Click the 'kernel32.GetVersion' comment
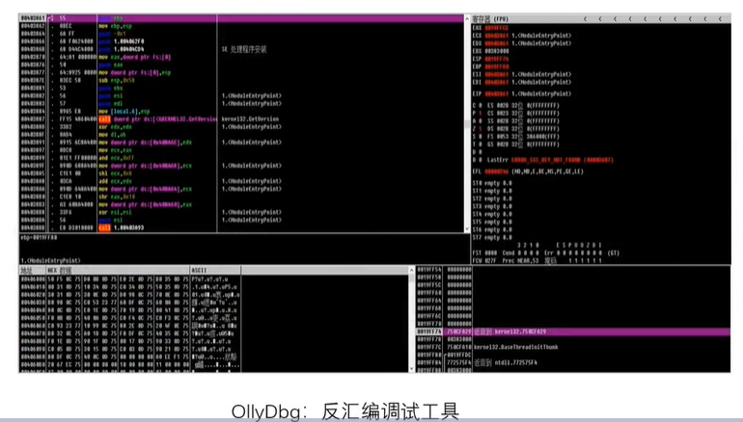743x422 pixels. pos(250,119)
